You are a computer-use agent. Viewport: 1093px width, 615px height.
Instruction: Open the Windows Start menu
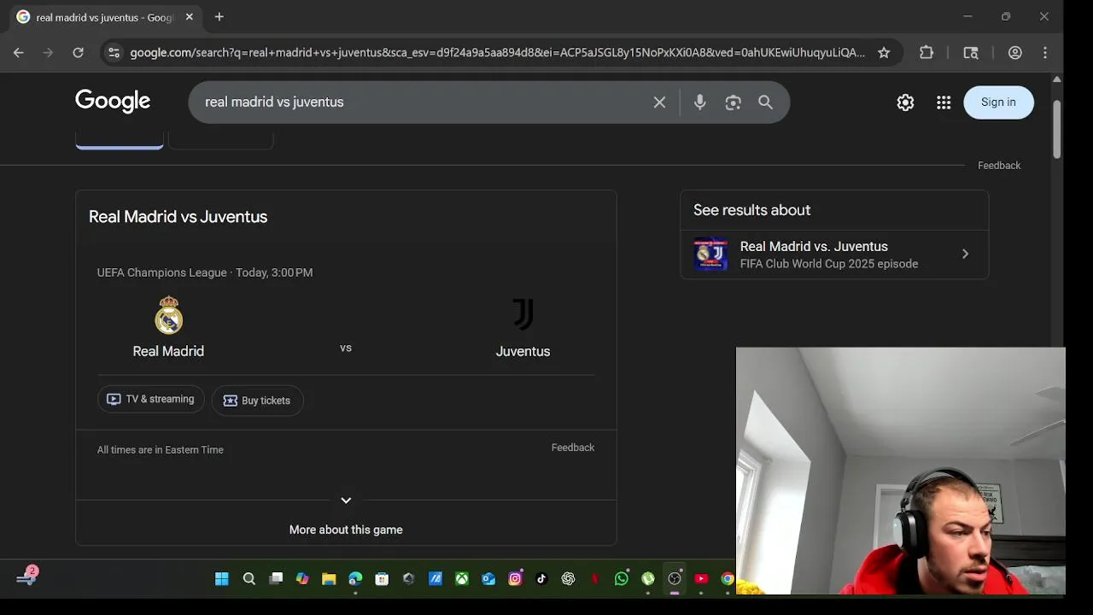(x=222, y=579)
